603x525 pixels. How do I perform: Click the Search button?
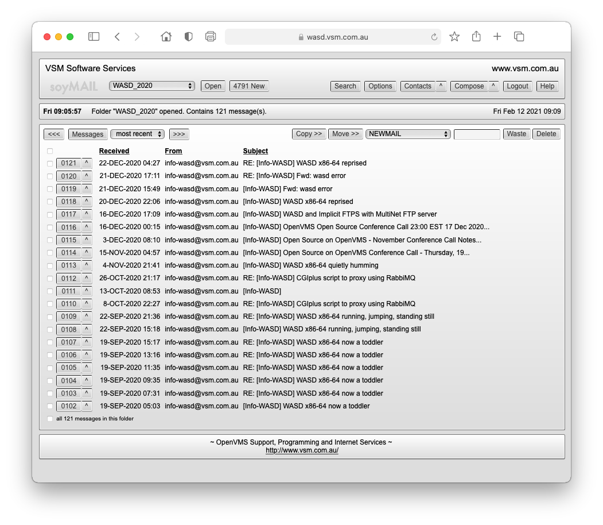coord(345,86)
